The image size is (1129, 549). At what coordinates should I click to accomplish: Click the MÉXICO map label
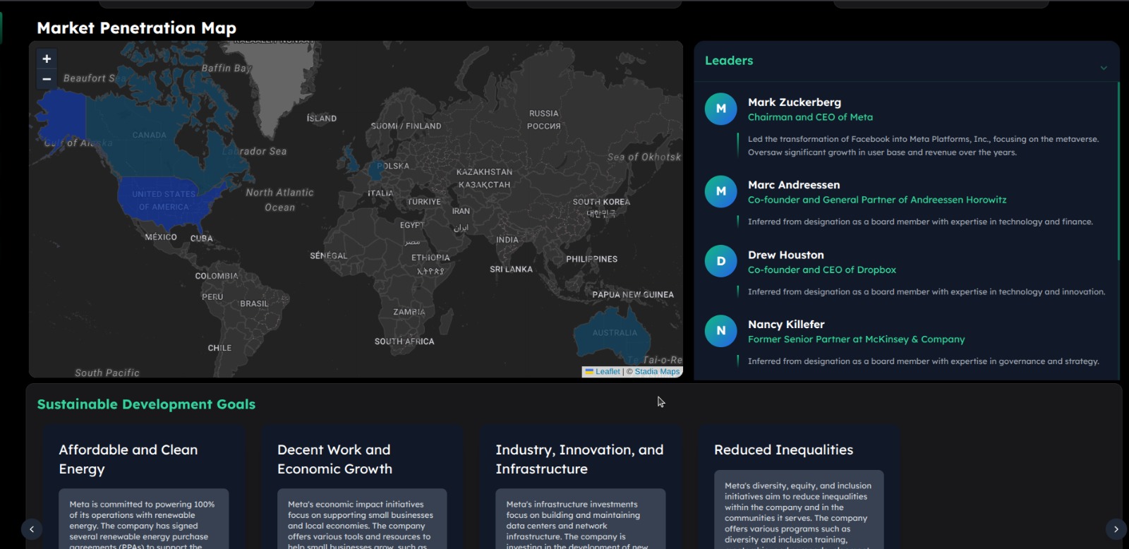[161, 237]
